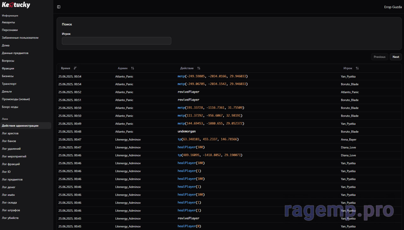
Task: Click metp(144.69453...) action cell
Action: tap(211, 124)
